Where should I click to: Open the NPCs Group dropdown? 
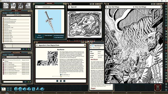pyautogui.click(x=18, y=15)
